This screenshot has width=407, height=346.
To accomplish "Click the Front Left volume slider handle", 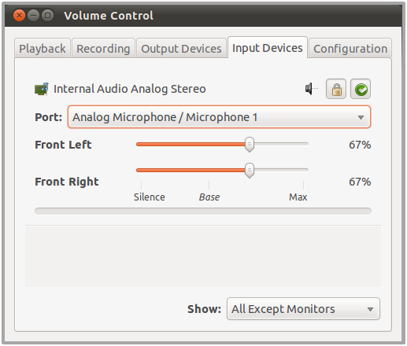I will click(x=250, y=145).
